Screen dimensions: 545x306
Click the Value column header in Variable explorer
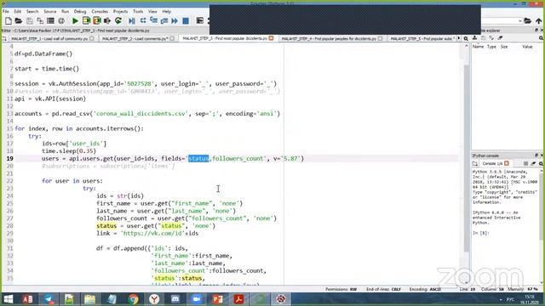527,47
